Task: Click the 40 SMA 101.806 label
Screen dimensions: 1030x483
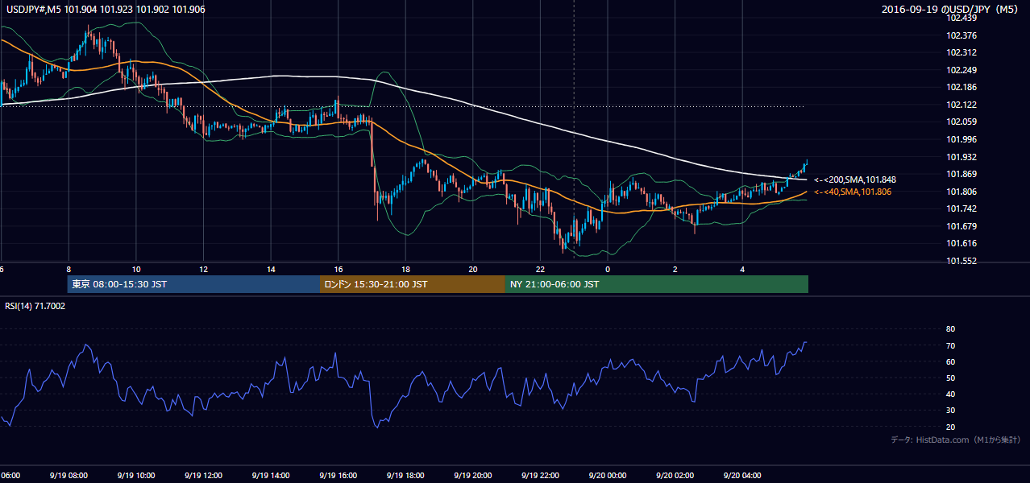Action: (x=853, y=192)
